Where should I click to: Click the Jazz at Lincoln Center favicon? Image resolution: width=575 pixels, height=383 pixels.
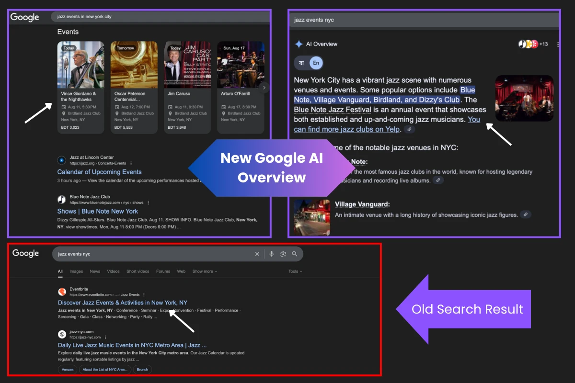click(61, 160)
